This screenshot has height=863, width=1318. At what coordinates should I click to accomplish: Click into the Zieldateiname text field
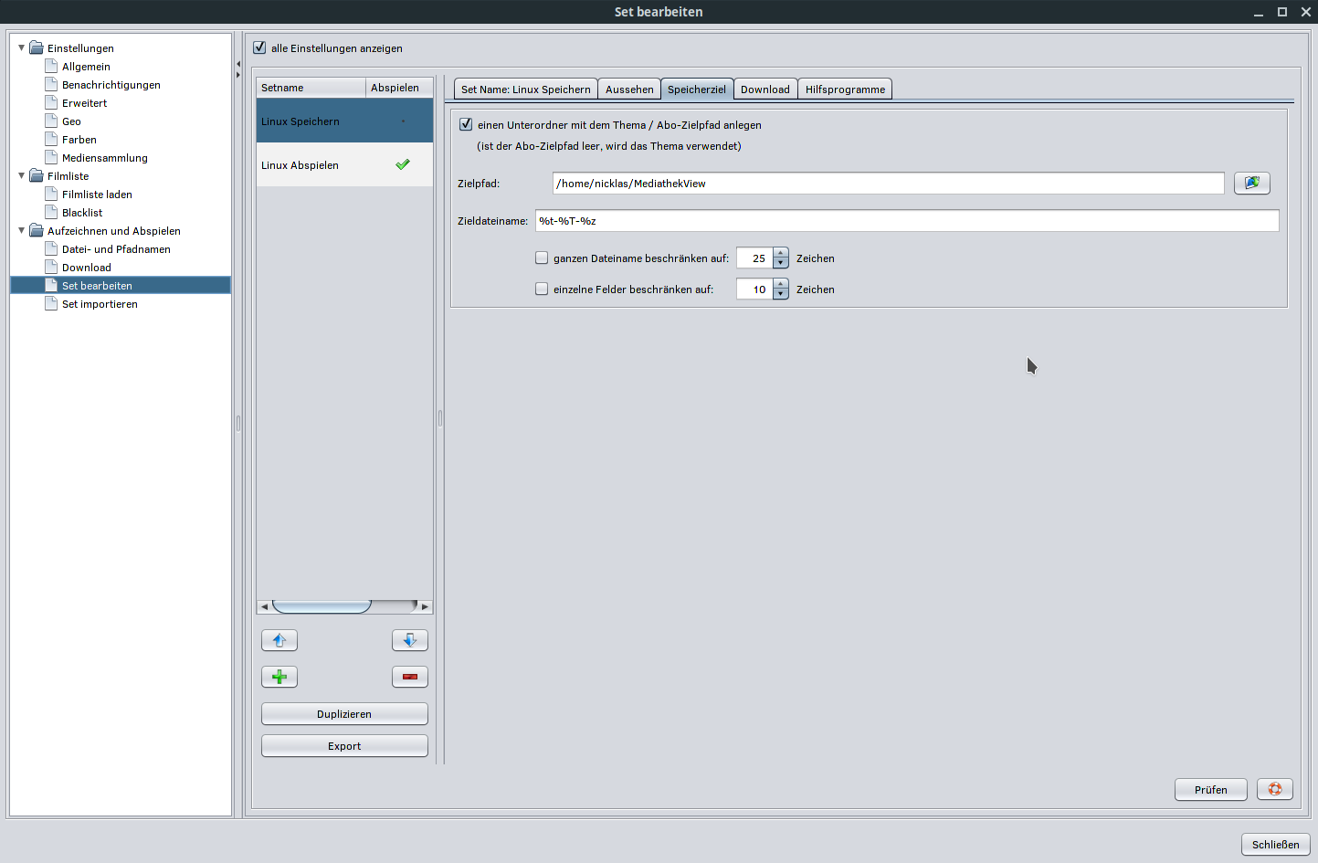(x=906, y=221)
